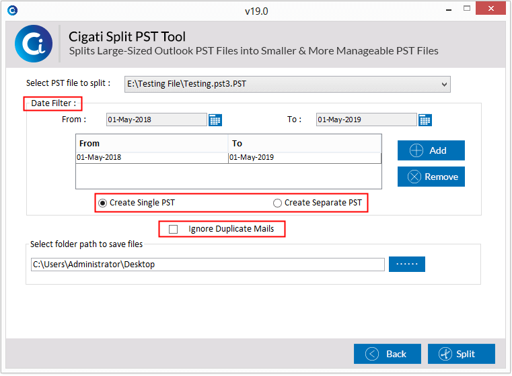Click the small app icon in title bar
This screenshot has height=376, width=512.
pos(12,11)
